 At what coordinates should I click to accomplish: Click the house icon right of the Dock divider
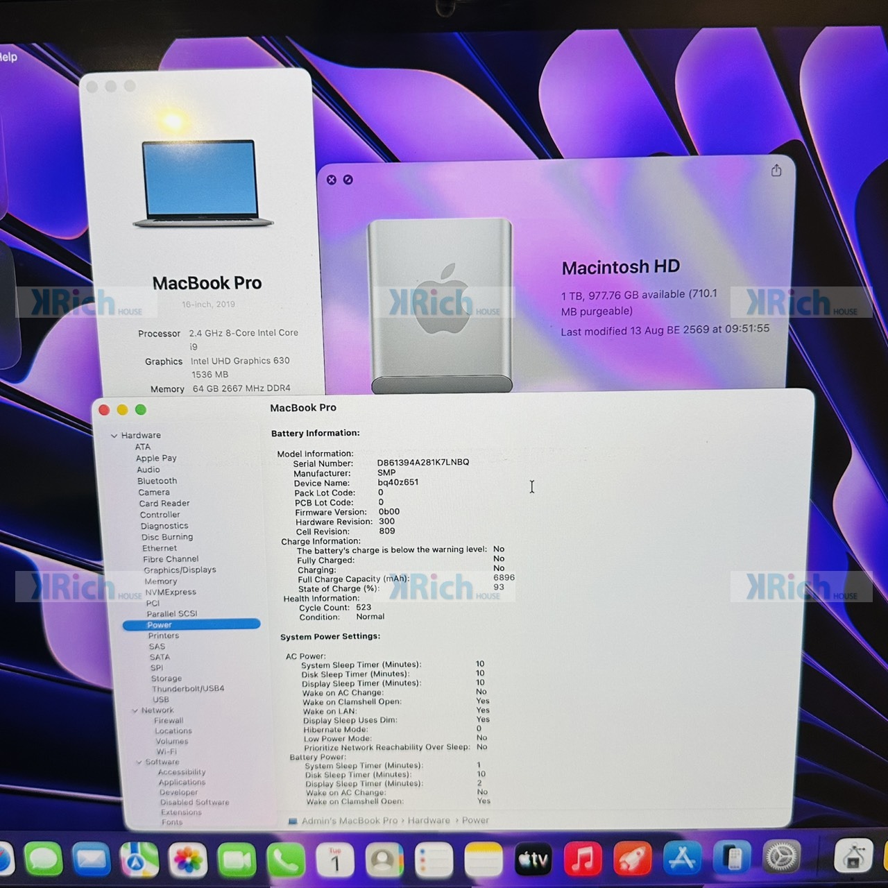(x=853, y=856)
